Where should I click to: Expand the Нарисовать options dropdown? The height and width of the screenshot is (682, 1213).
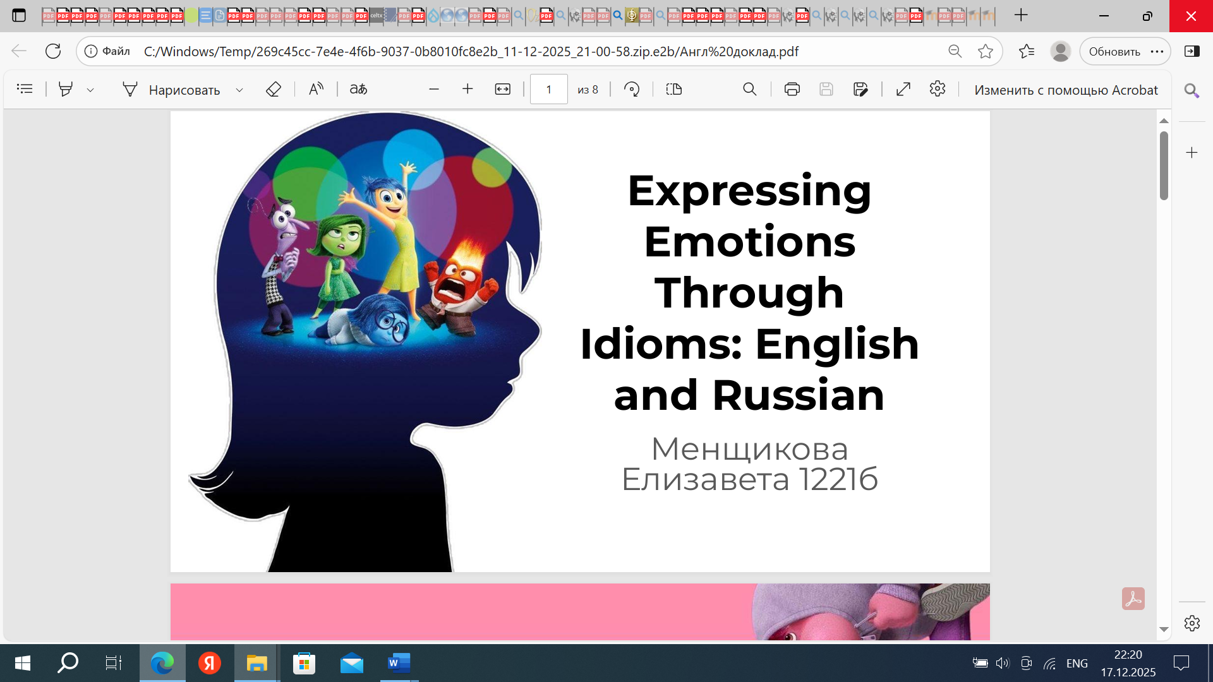(x=239, y=90)
